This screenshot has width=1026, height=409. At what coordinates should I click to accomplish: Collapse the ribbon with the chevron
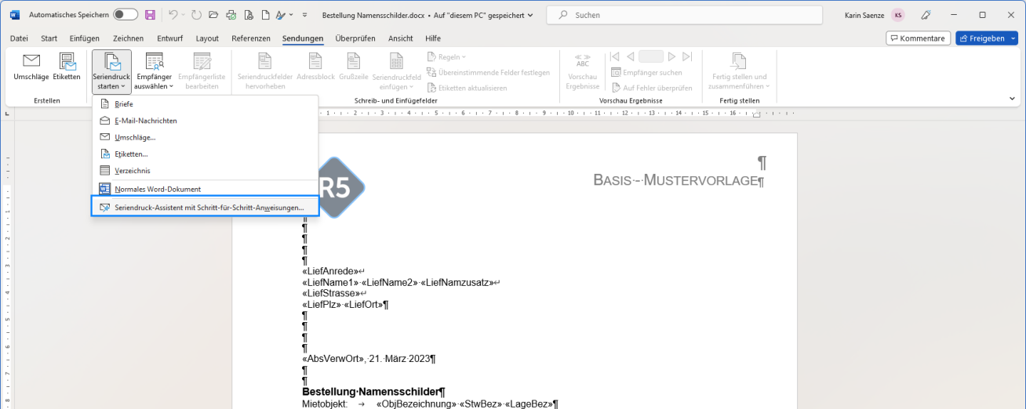[x=1011, y=99]
